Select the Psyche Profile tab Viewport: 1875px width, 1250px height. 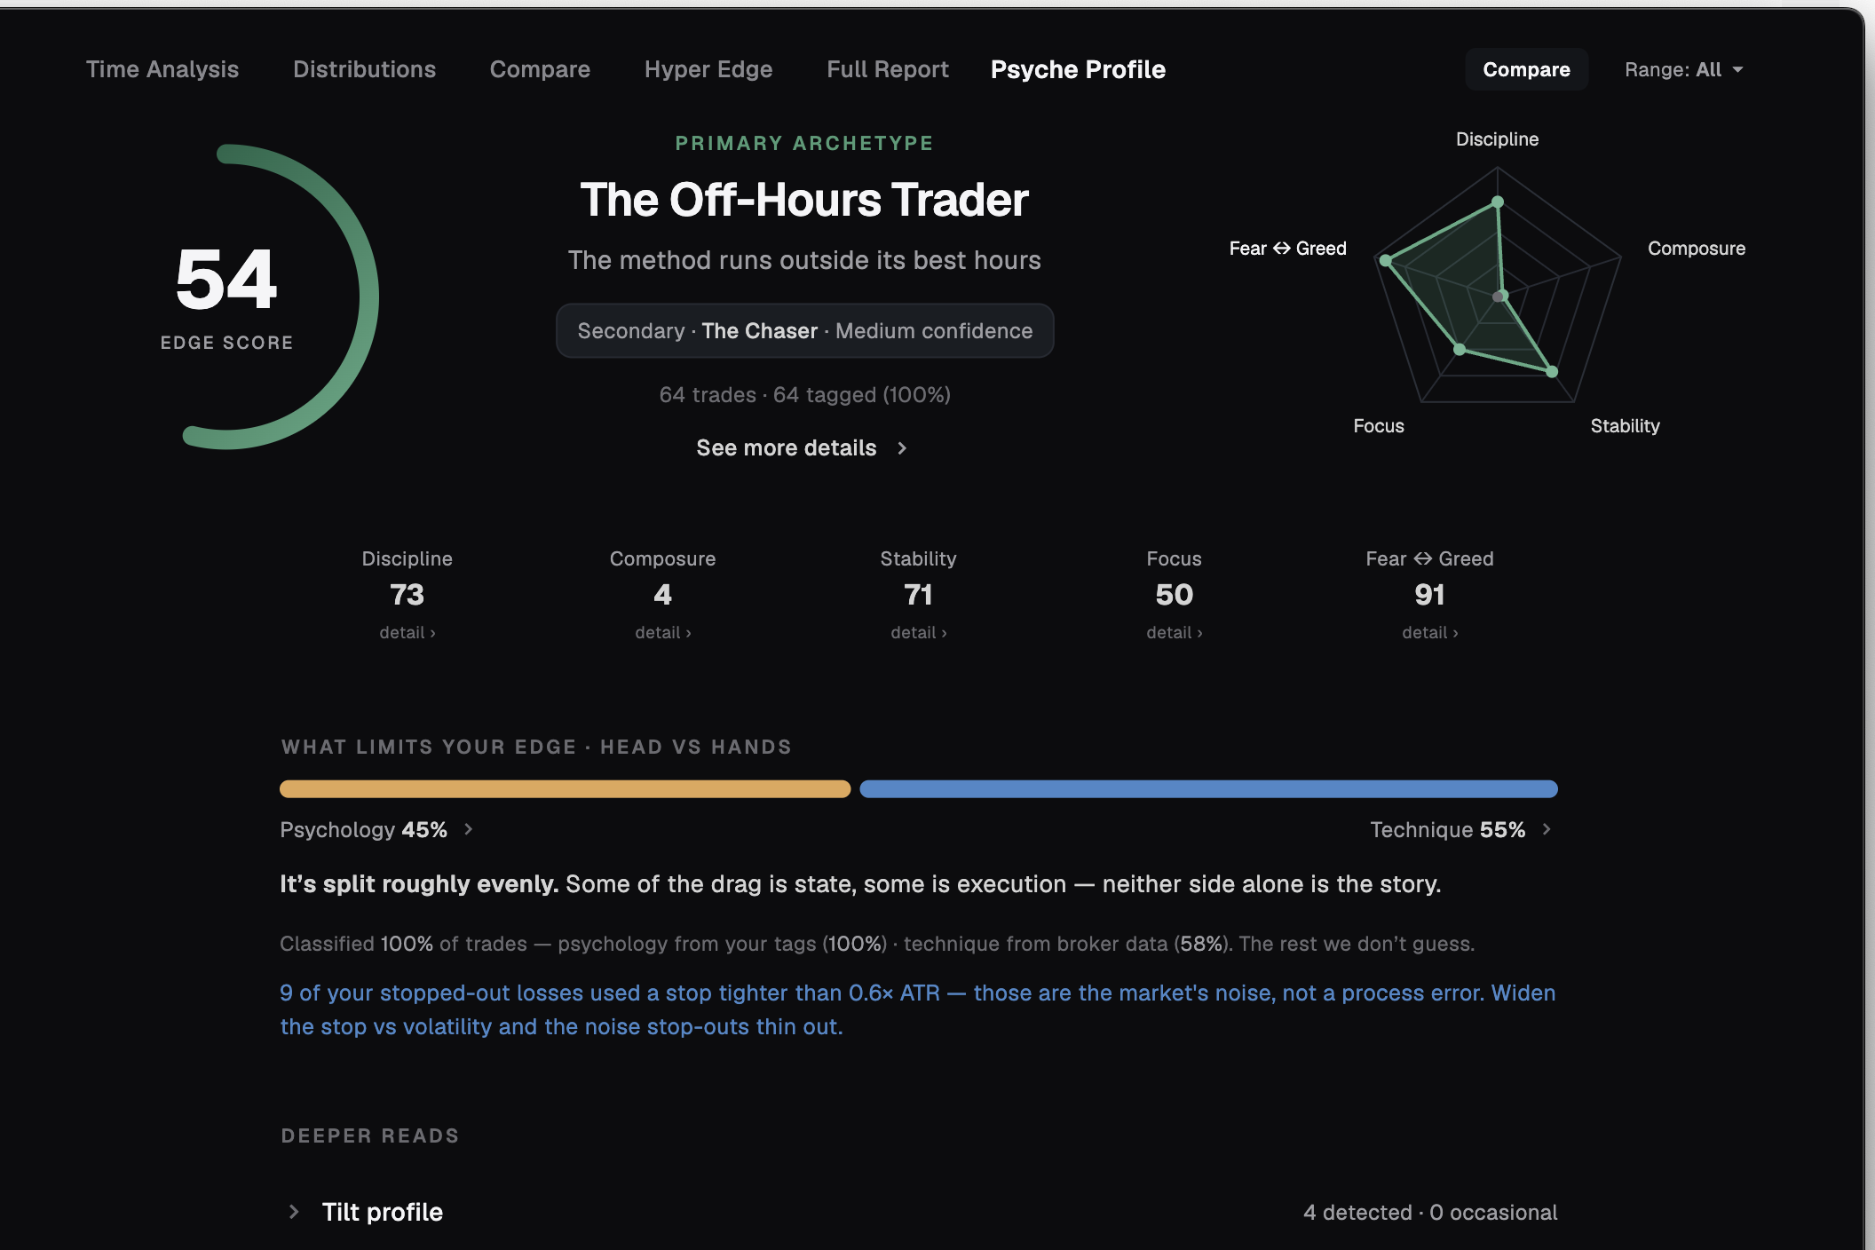click(x=1078, y=69)
